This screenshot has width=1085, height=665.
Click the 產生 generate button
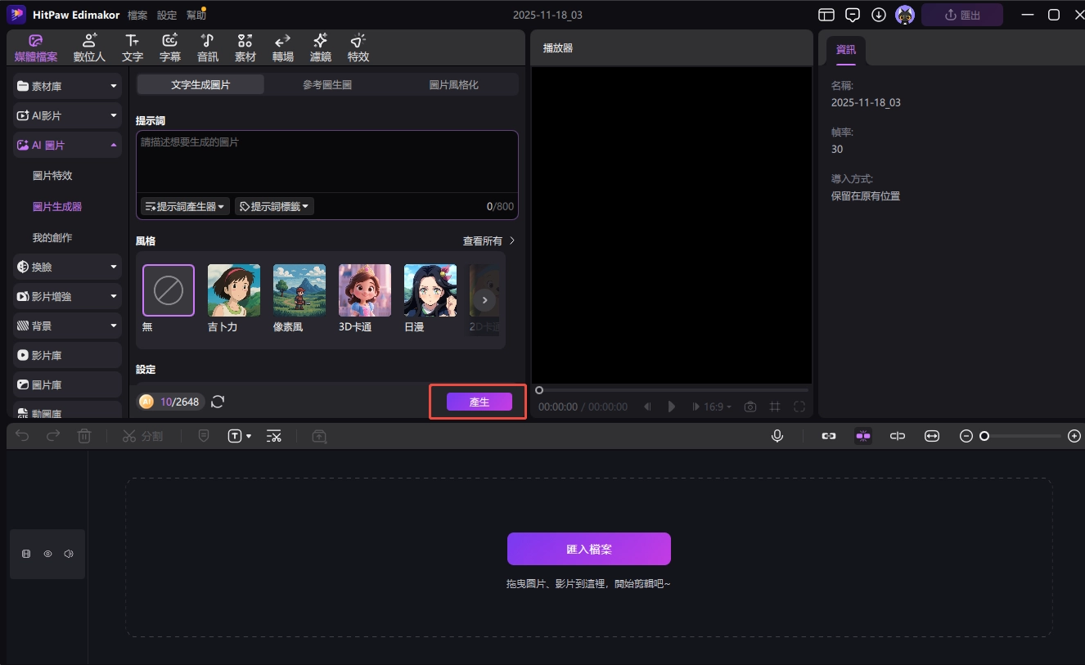tap(479, 402)
